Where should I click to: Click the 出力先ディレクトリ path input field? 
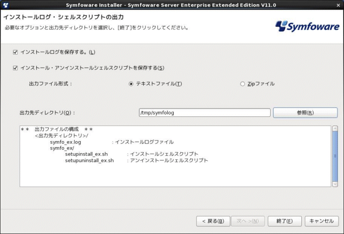[x=205, y=112]
